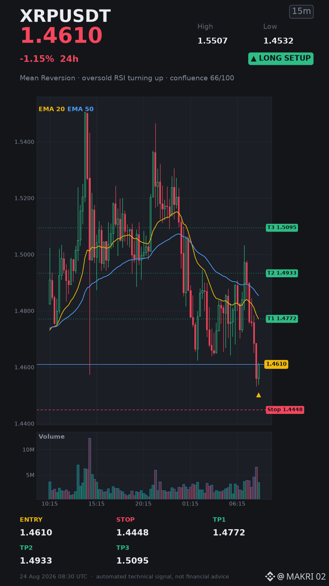Click the 15:15 time axis label
Viewport: 329px width, 586px height.
tap(97, 504)
